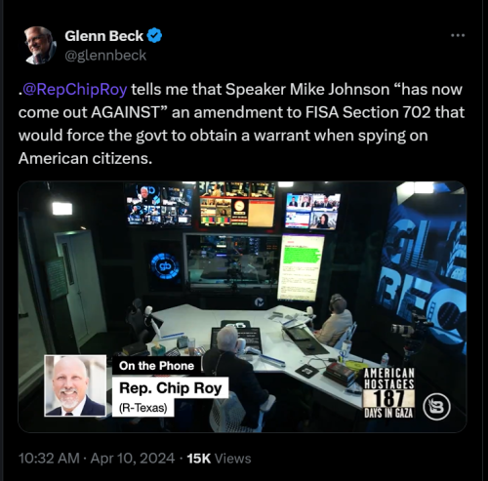Open the three-dot more options menu
This screenshot has height=481, width=488.
[x=458, y=35]
